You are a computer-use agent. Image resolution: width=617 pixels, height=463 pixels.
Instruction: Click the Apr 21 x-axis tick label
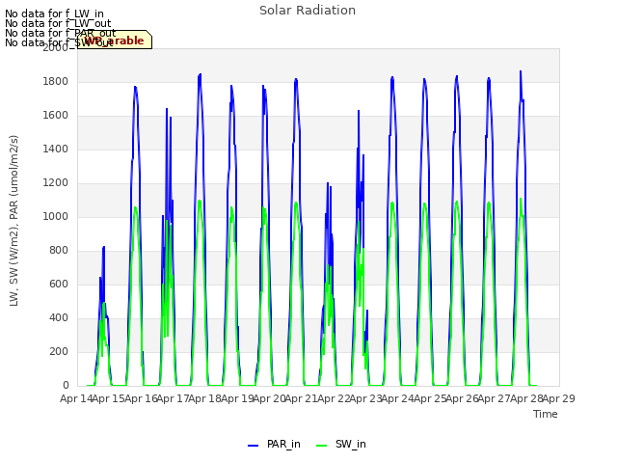click(301, 398)
